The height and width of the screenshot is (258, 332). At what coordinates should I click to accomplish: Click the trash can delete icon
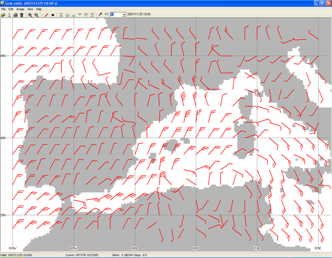[x=21, y=15]
